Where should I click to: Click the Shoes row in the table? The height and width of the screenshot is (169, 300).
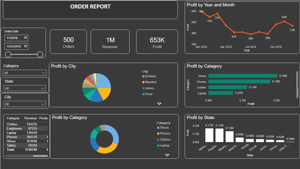pos(27,141)
